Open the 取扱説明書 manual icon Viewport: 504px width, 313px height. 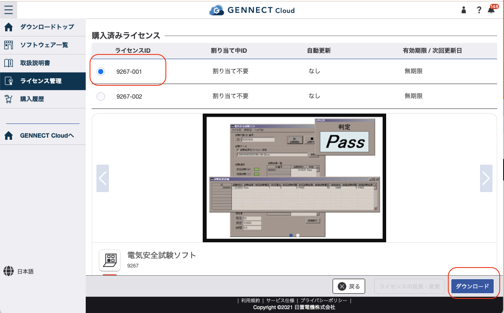7,63
